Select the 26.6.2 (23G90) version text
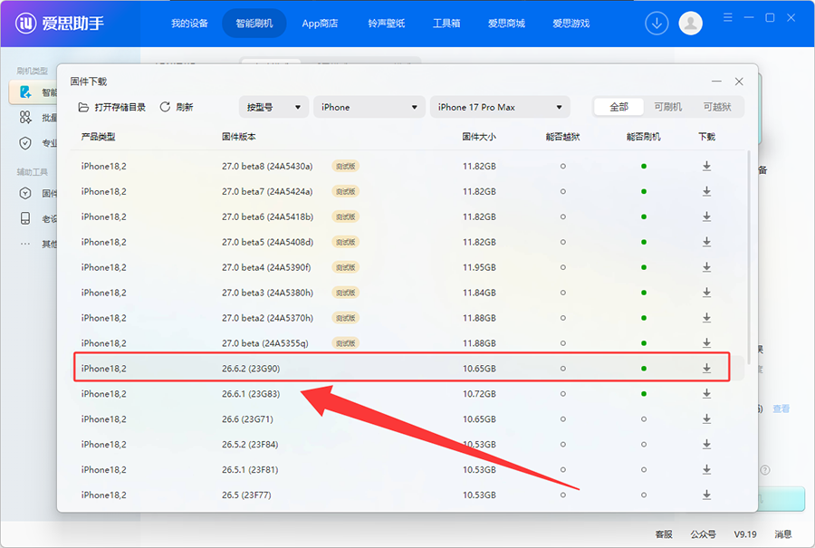Screen dimensions: 815x548 coord(251,369)
